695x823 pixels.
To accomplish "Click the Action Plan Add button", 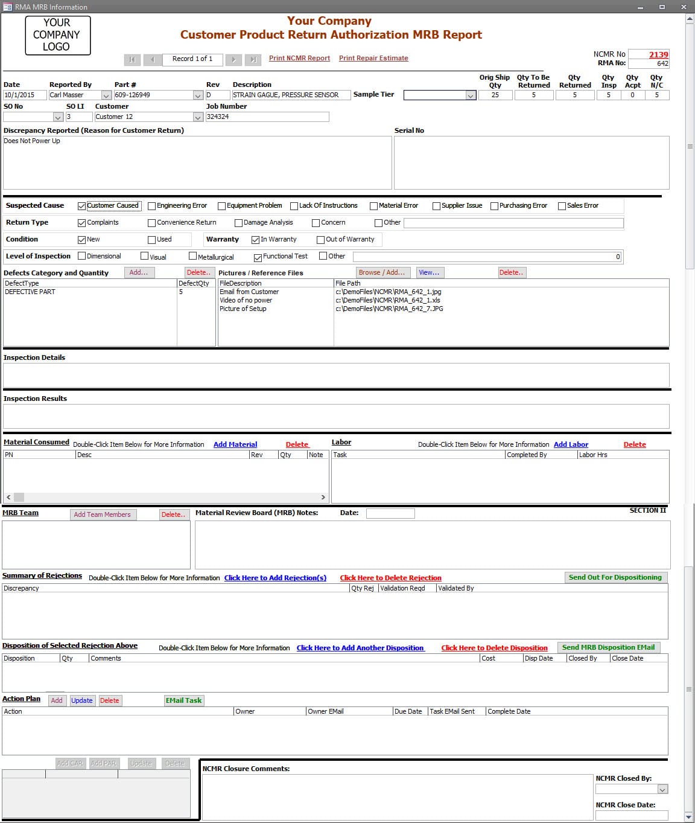I will click(57, 700).
